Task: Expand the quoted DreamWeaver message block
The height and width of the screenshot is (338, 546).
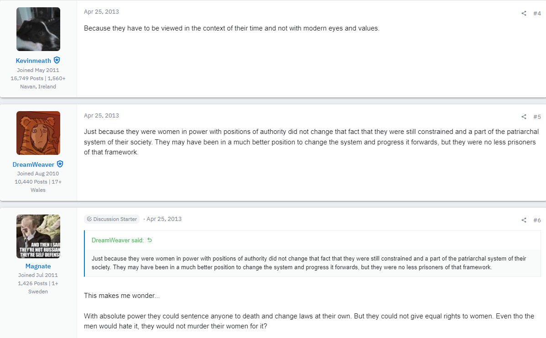Action: 312,263
